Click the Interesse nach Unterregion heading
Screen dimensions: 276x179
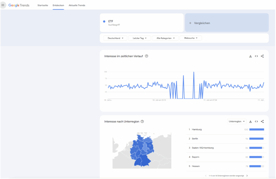click(122, 122)
